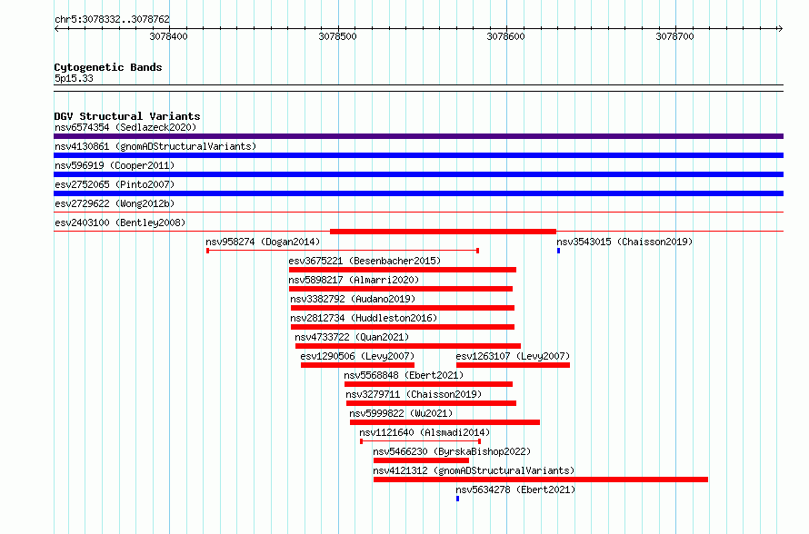Click the red bar under nsv3382792
The height and width of the screenshot is (534, 809).
pyautogui.click(x=403, y=308)
